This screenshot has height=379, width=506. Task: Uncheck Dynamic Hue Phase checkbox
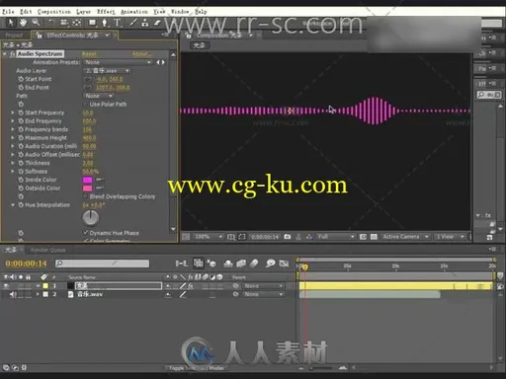pyautogui.click(x=86, y=233)
